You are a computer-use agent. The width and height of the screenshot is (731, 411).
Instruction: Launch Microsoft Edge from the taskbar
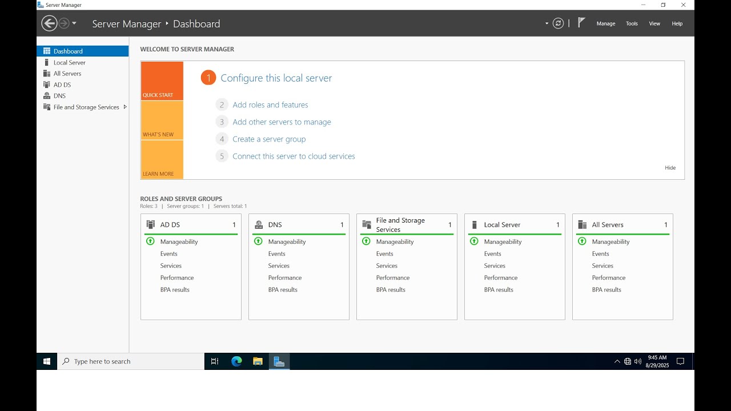[x=236, y=361]
